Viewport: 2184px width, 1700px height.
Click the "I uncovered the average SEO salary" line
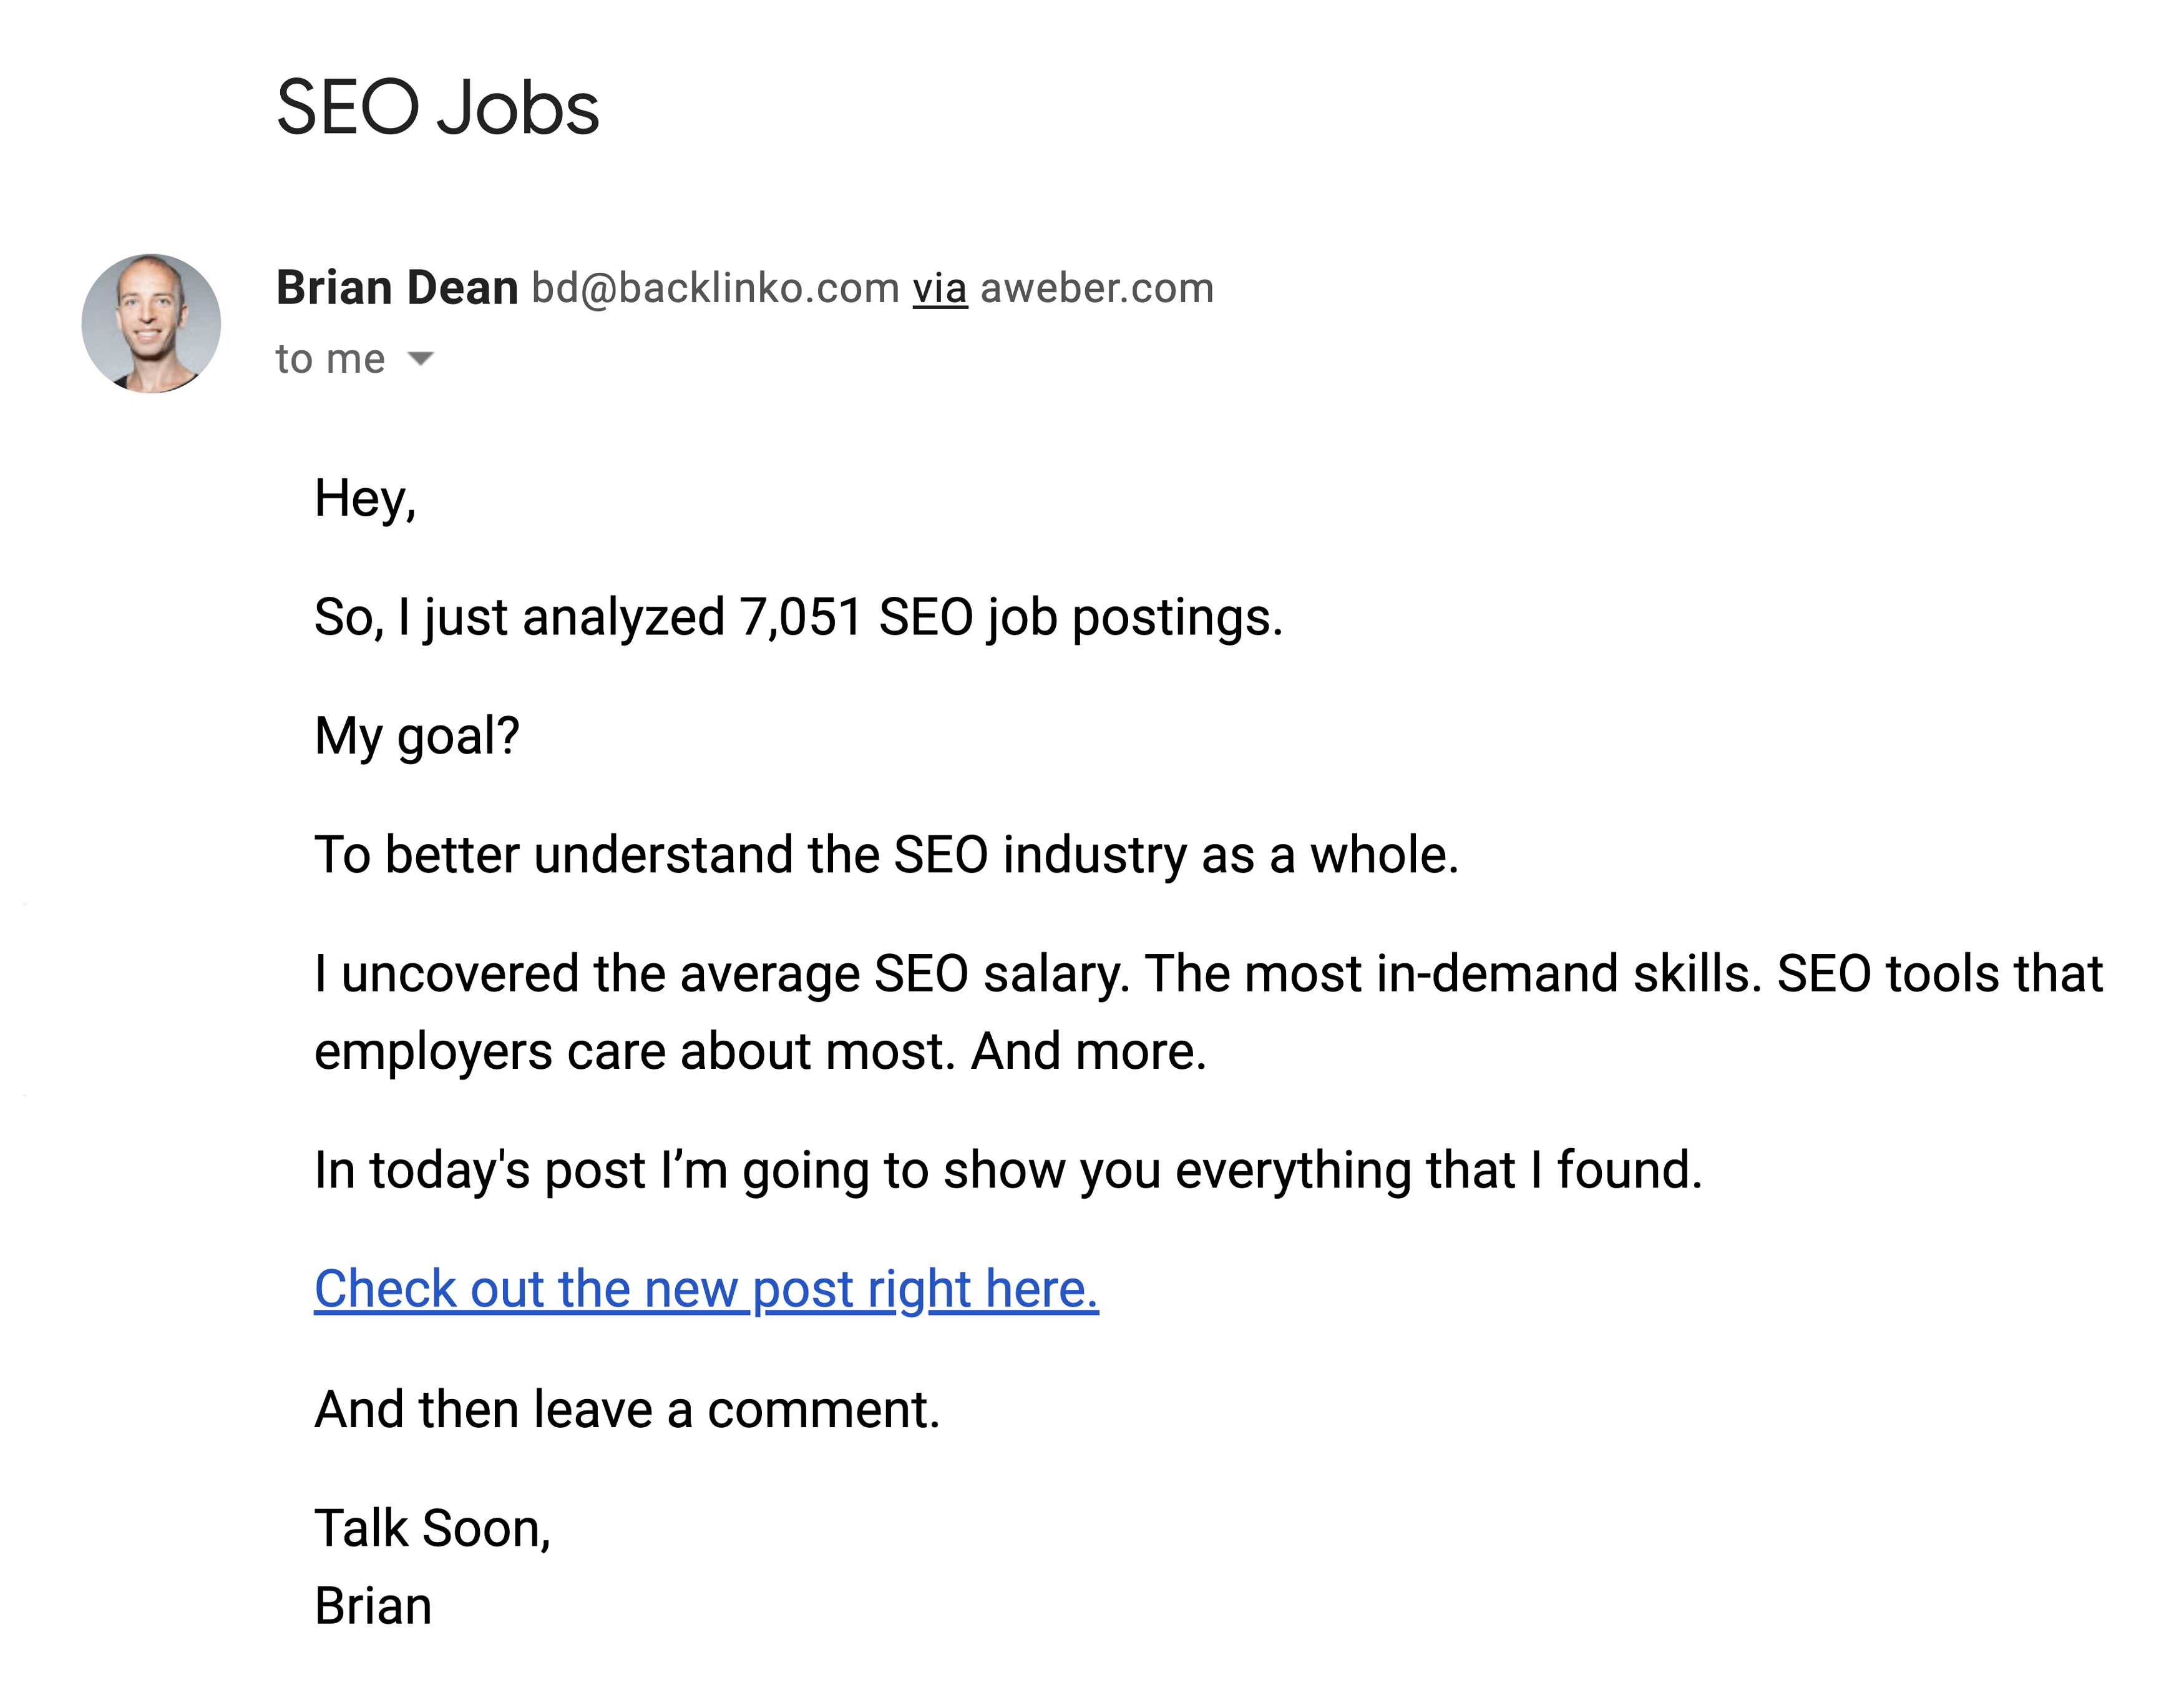[1209, 975]
